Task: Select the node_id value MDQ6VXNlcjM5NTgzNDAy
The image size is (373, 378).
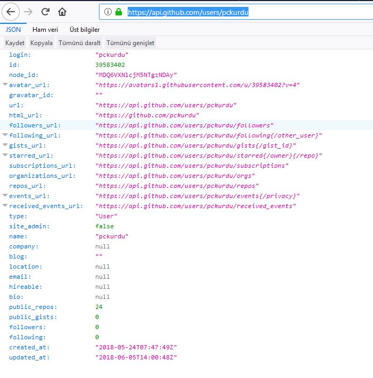Action: click(x=136, y=75)
